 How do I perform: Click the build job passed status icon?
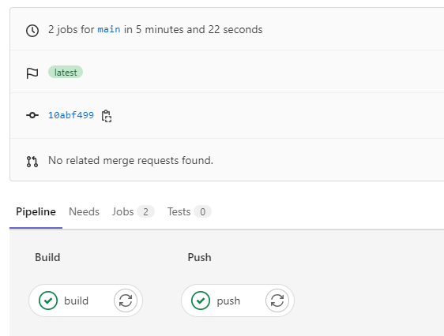48,301
